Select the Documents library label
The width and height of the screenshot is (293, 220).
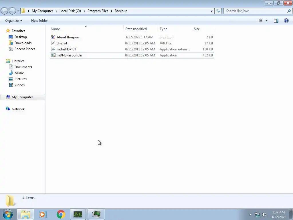(23, 67)
